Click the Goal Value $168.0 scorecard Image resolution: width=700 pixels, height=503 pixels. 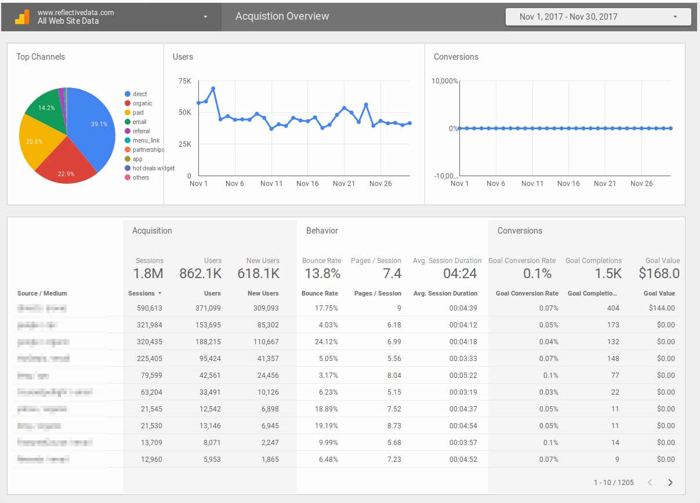tap(659, 268)
